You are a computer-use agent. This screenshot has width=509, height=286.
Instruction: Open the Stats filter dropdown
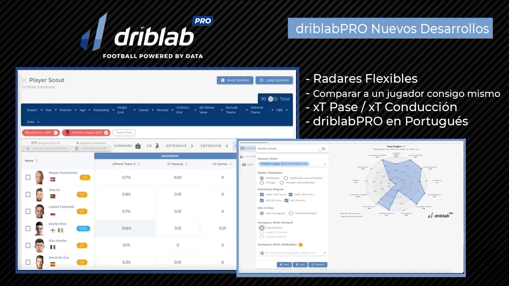coord(33,122)
